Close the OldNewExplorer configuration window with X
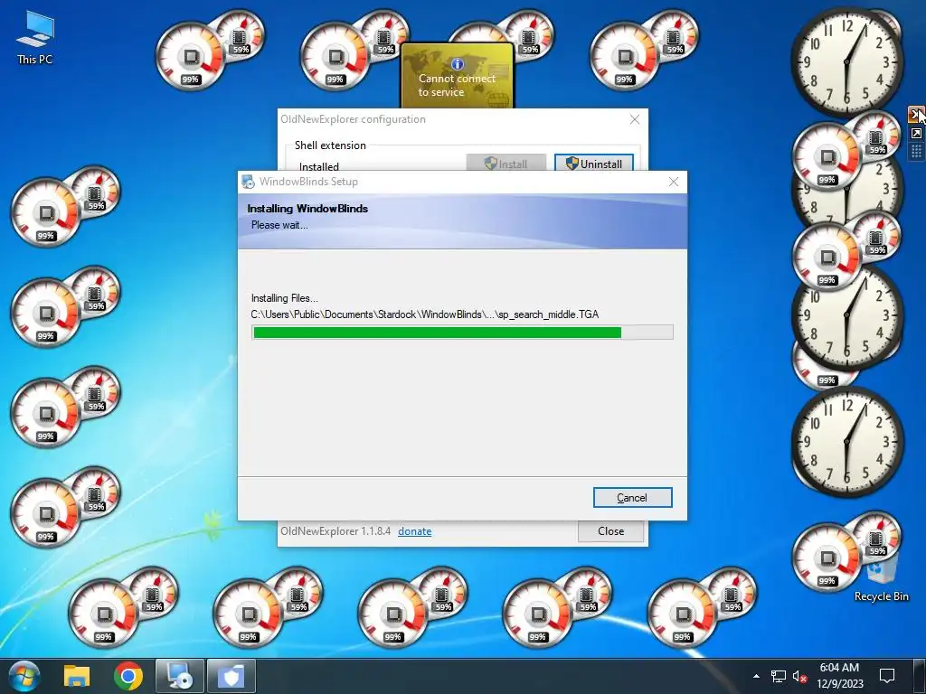 pyautogui.click(x=635, y=119)
